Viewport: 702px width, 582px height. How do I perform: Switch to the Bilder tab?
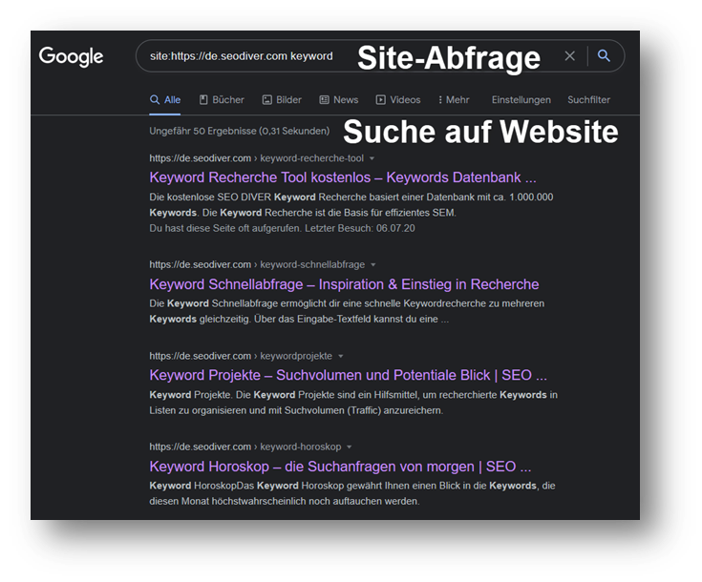[x=282, y=100]
